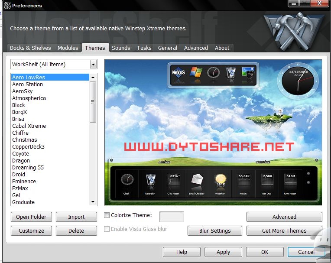Open the Sounds tab
Screen dimensions: 331x263
tap(121, 48)
